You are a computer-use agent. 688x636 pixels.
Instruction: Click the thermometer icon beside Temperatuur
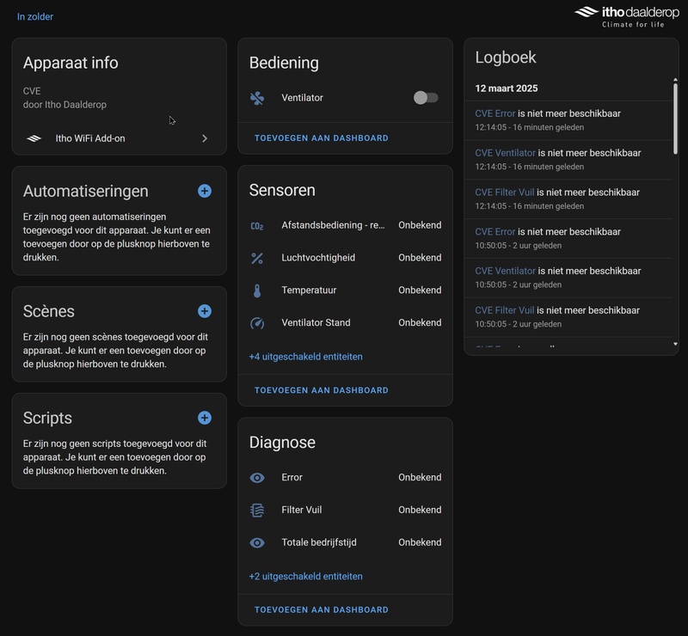pos(257,290)
